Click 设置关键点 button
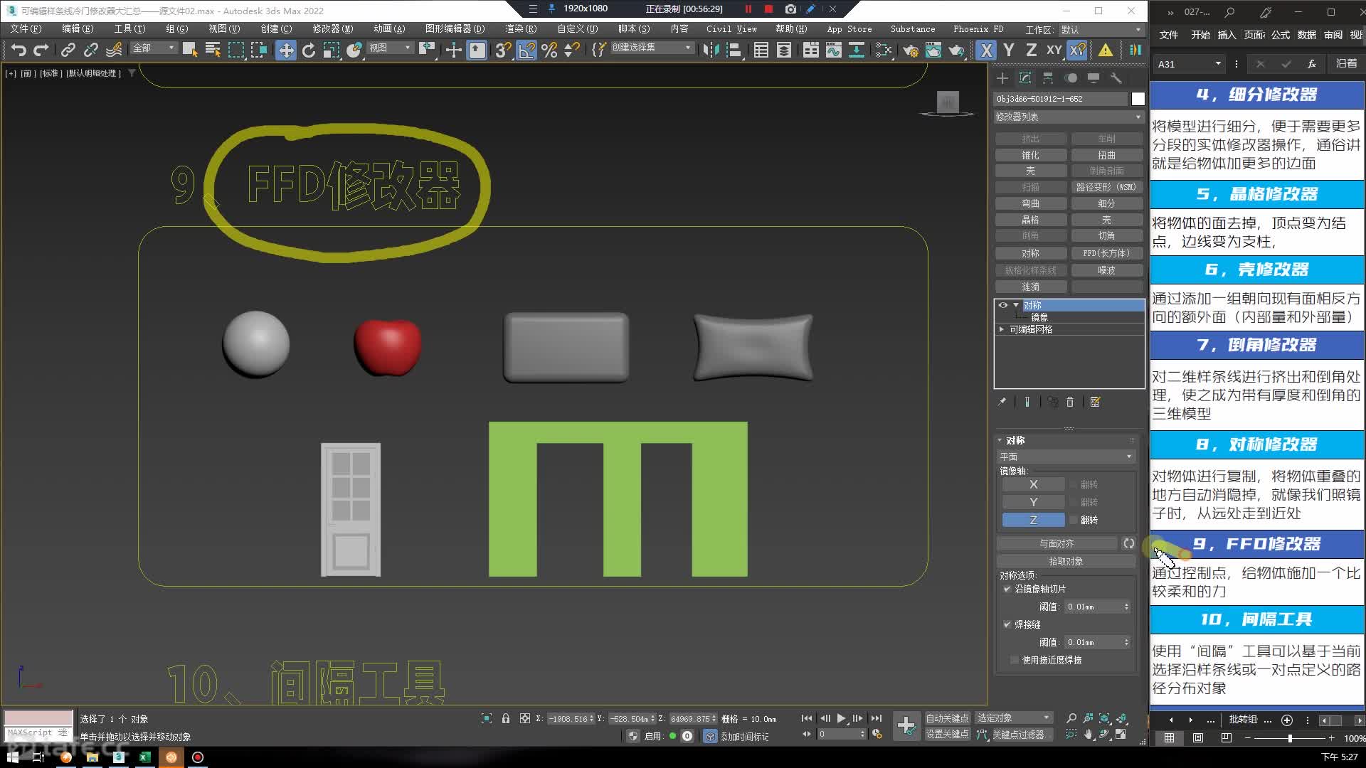Viewport: 1366px width, 768px height. (x=947, y=735)
